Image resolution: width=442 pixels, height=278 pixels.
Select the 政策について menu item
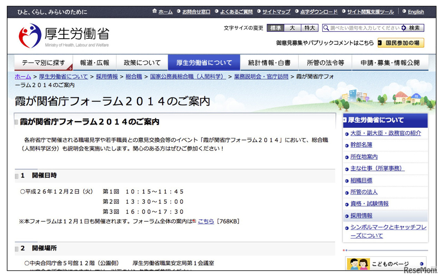point(142,62)
